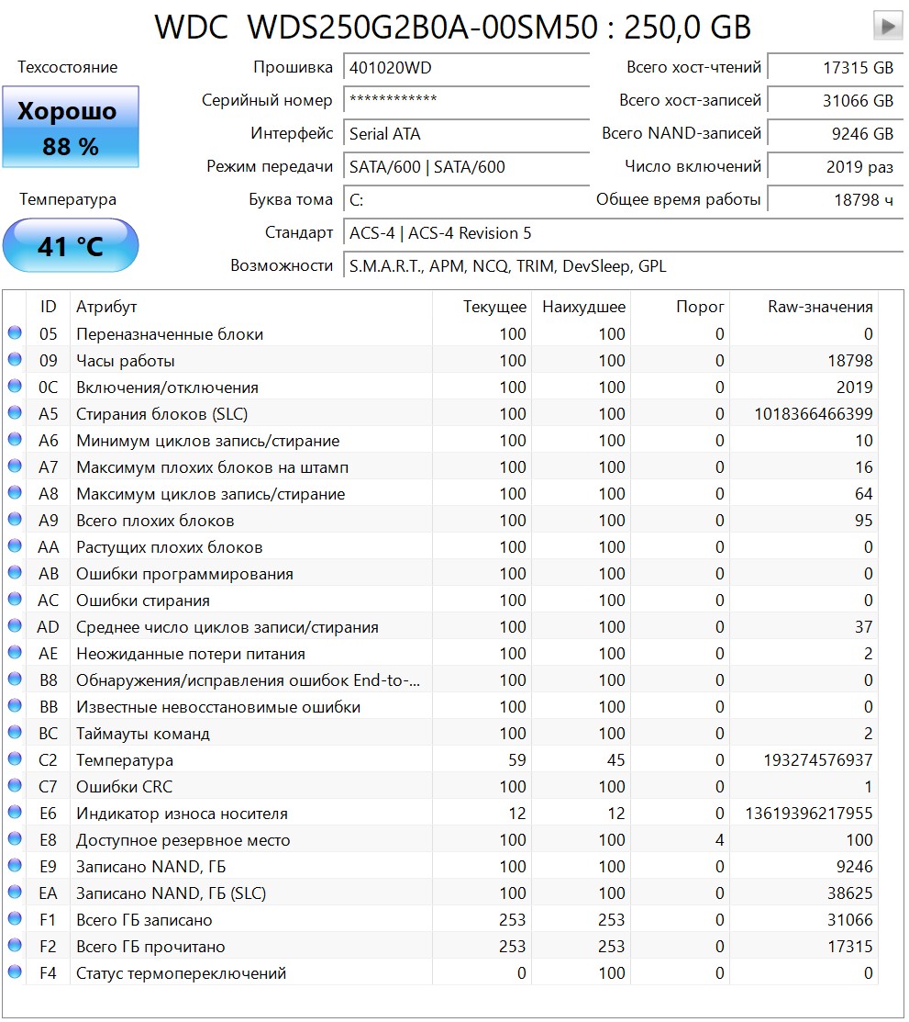
Task: Select attribute name Таймауты команд
Action: [142, 734]
